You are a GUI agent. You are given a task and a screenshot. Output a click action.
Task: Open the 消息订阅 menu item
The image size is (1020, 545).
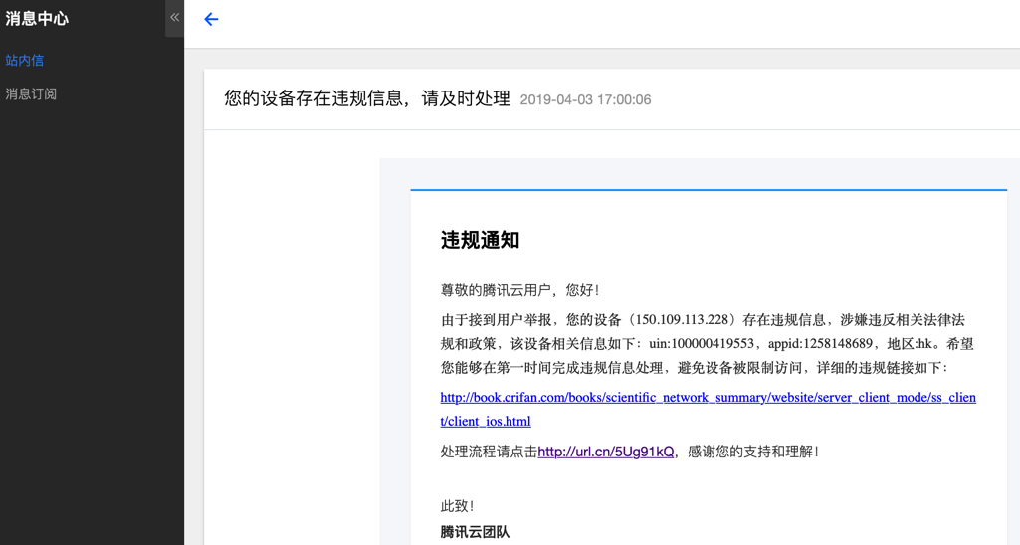pyautogui.click(x=31, y=94)
